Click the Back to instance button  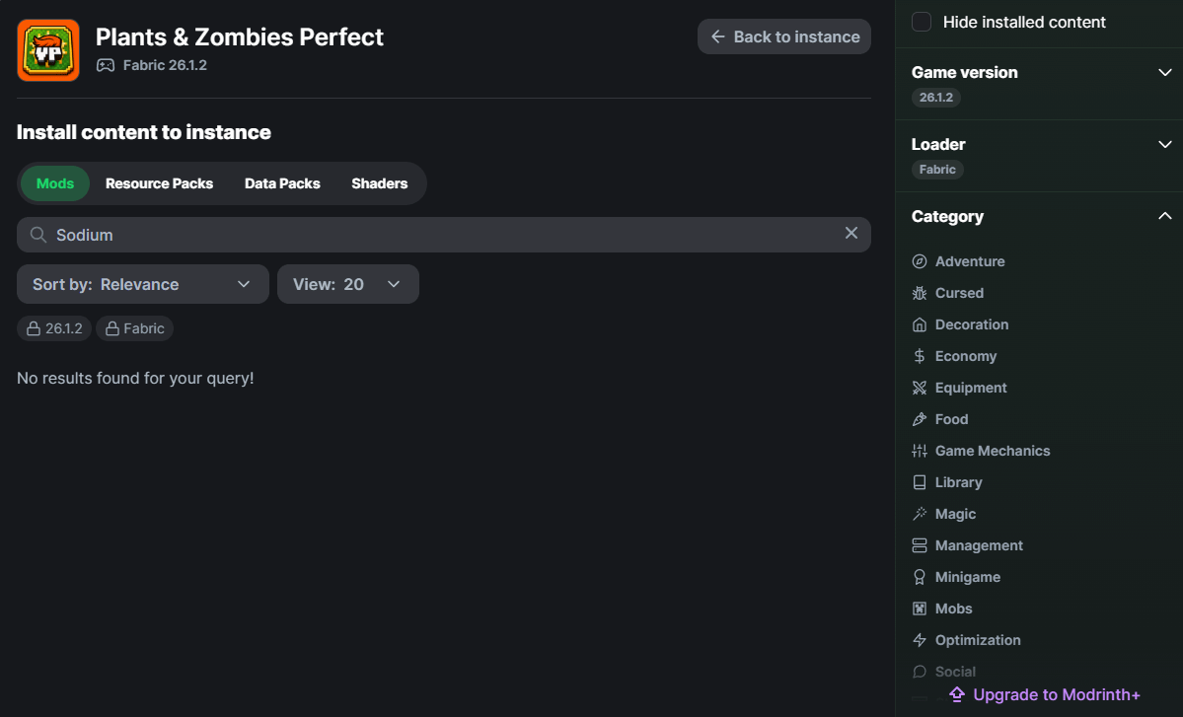[783, 36]
